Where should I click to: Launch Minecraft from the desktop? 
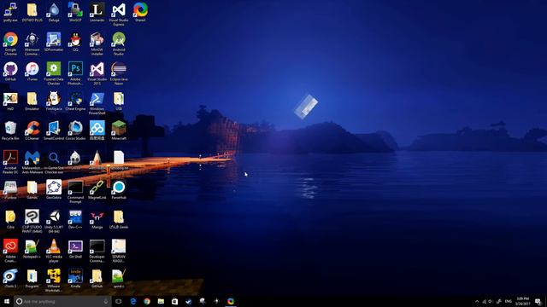tap(119, 130)
